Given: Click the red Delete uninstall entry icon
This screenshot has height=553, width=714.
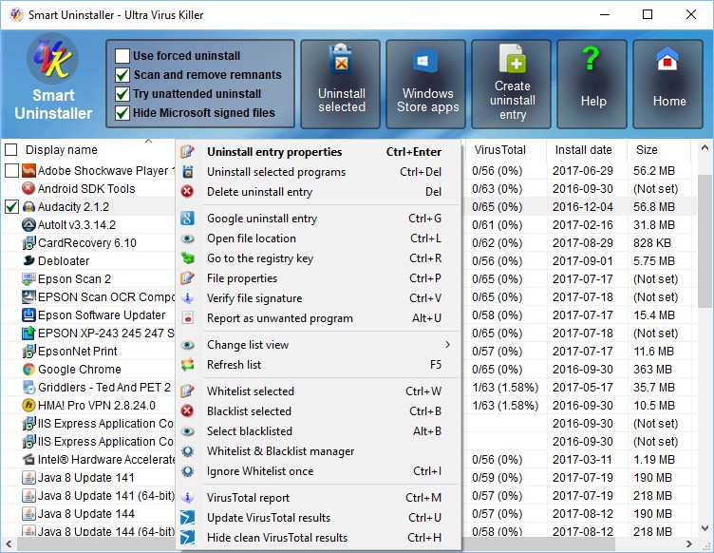Looking at the screenshot, I should click(x=188, y=192).
